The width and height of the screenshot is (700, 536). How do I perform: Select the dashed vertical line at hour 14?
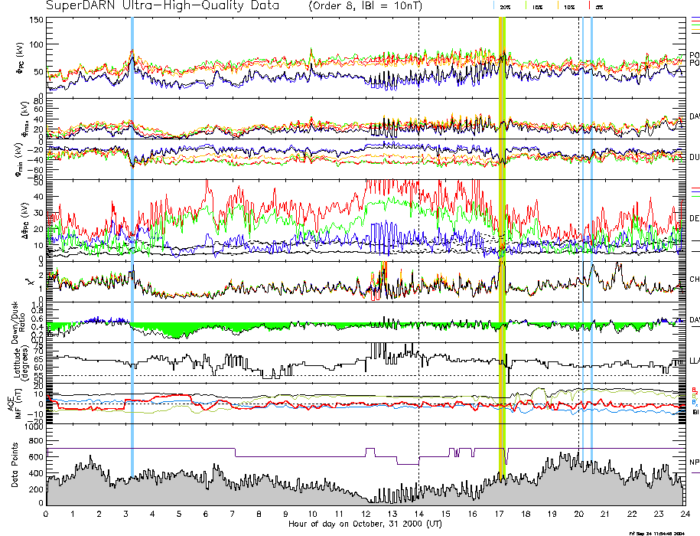coord(418,261)
